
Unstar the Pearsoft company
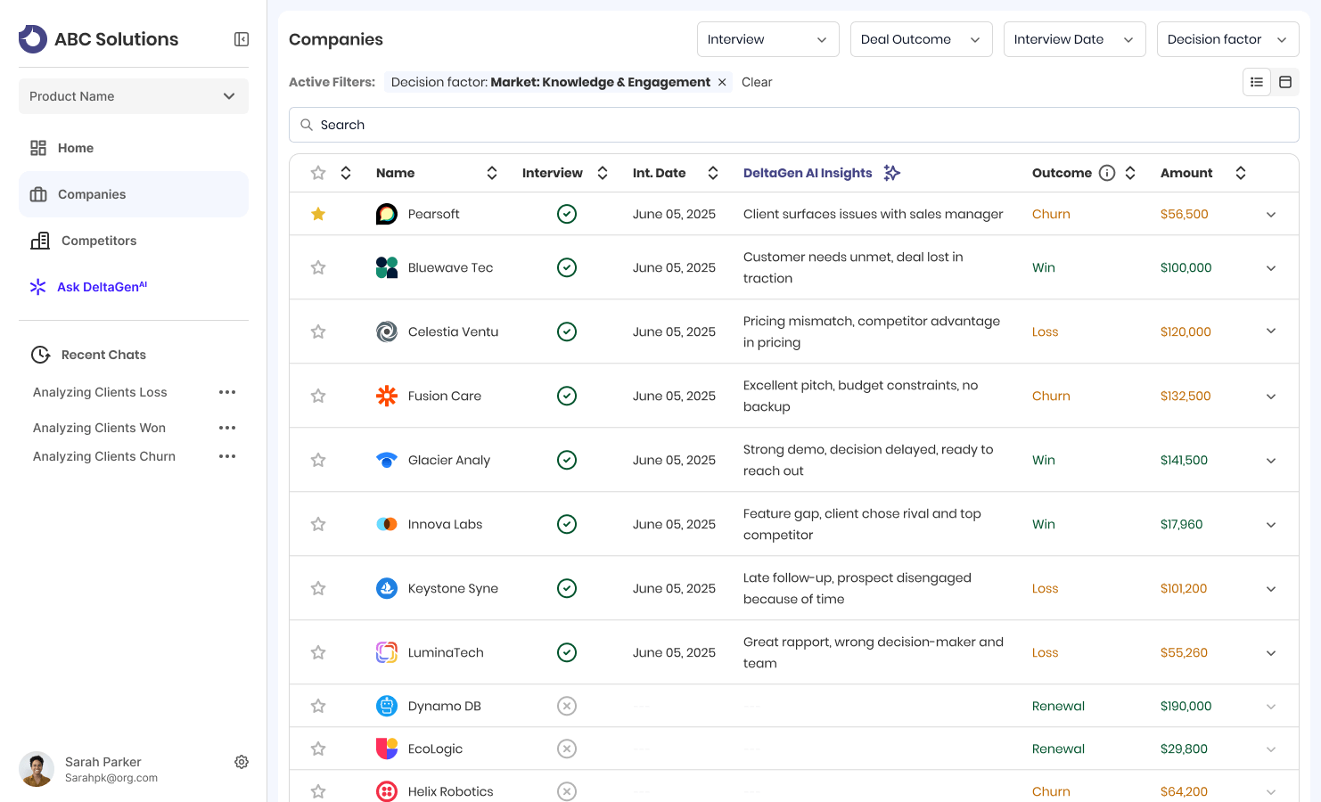click(x=318, y=214)
